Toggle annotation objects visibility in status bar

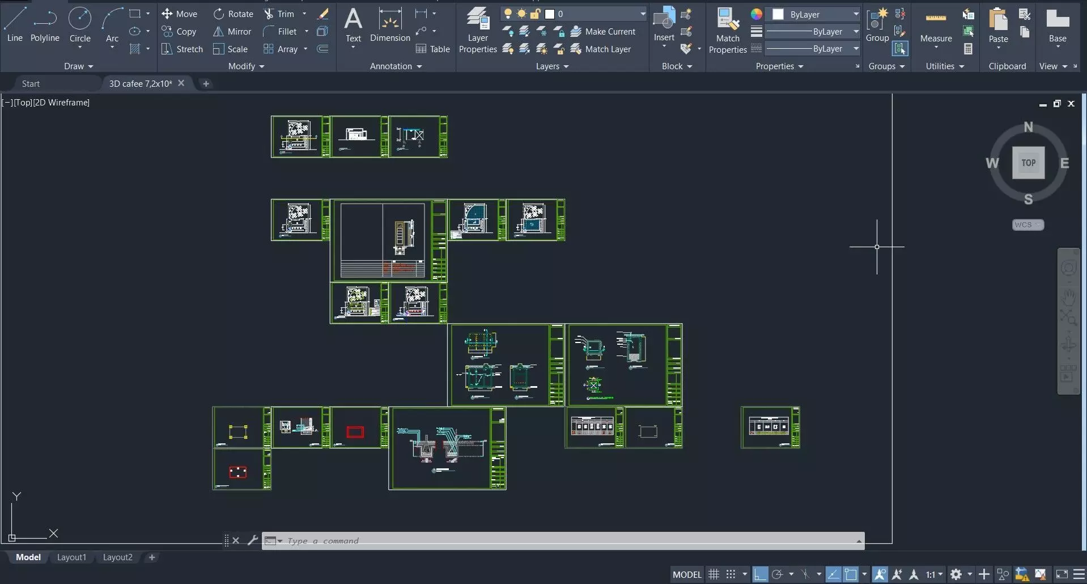point(880,574)
